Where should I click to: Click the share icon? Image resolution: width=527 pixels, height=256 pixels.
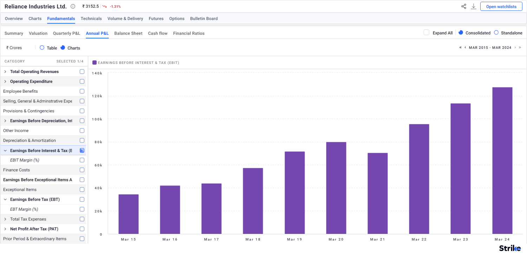coord(464,6)
